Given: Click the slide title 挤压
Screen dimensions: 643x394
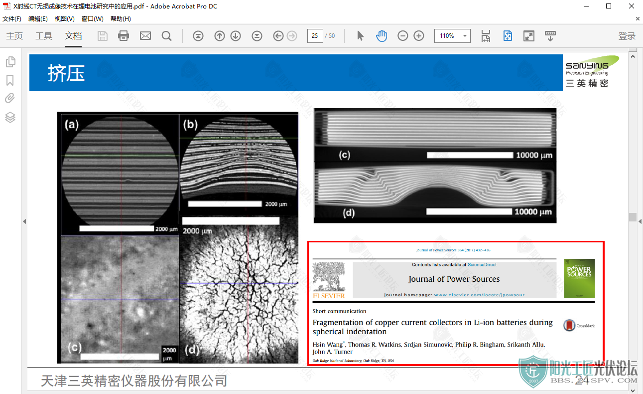Looking at the screenshot, I should point(66,73).
